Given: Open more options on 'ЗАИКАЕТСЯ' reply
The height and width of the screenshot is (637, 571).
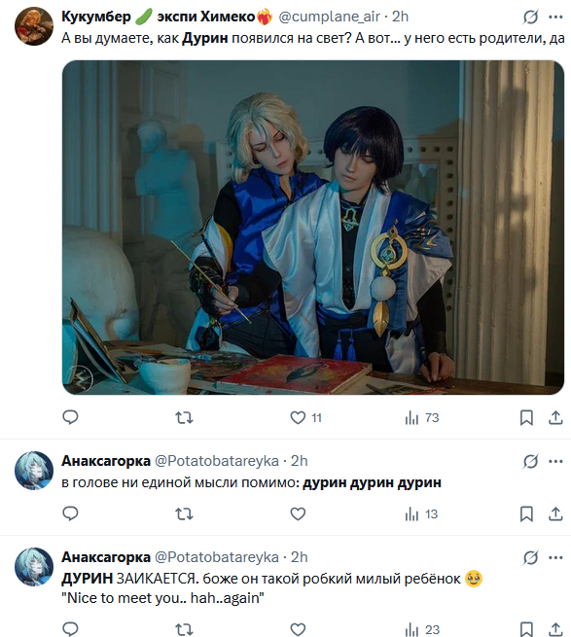Looking at the screenshot, I should pos(555,557).
